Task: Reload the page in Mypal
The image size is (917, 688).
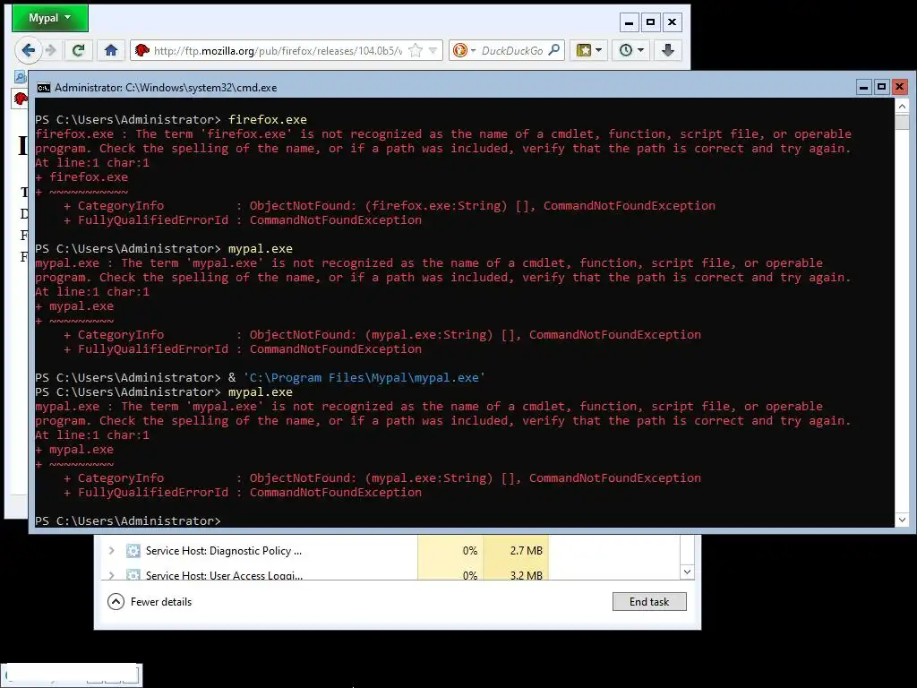Action: pos(79,50)
